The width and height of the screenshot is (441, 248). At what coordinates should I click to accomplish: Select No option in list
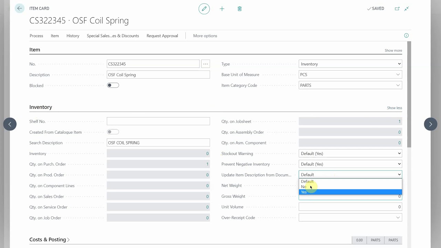[350, 187]
